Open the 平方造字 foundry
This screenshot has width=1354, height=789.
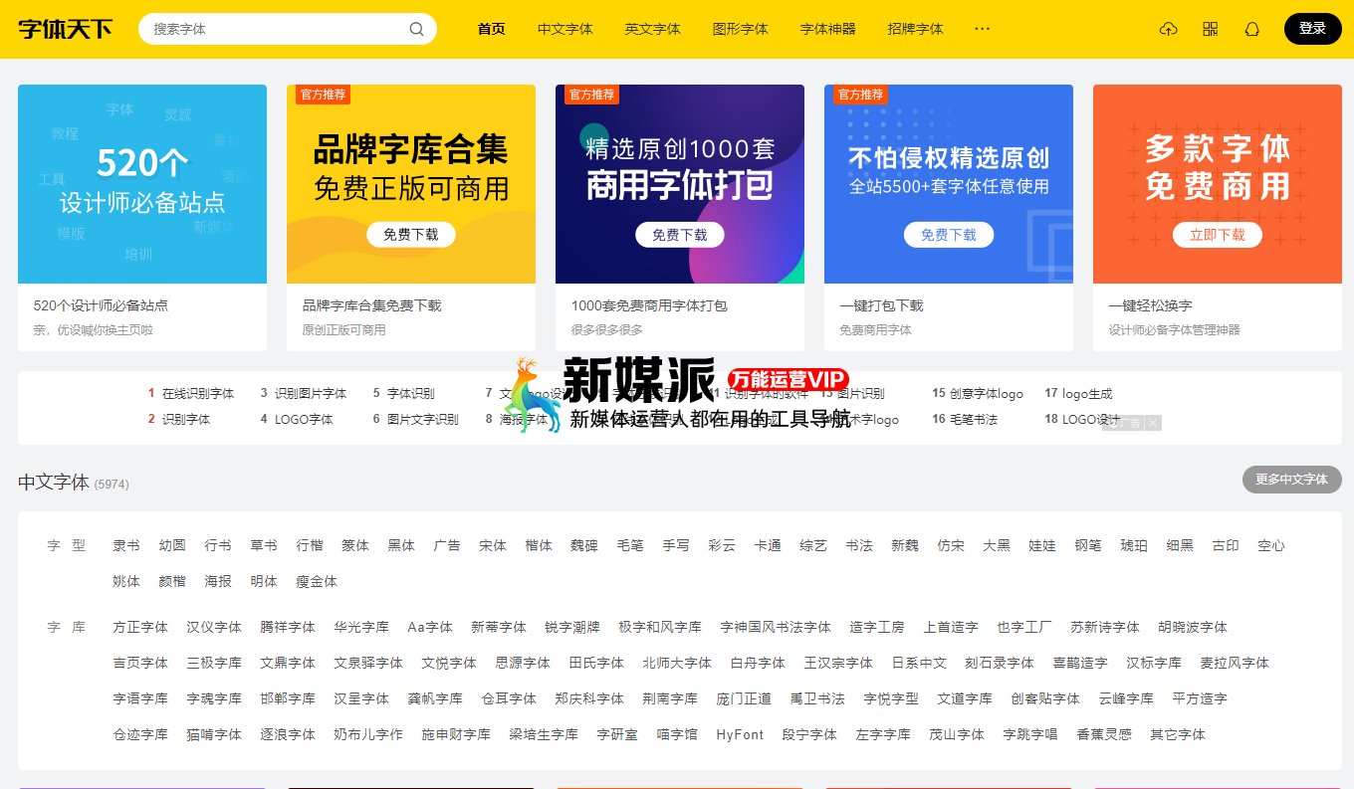pos(1200,698)
